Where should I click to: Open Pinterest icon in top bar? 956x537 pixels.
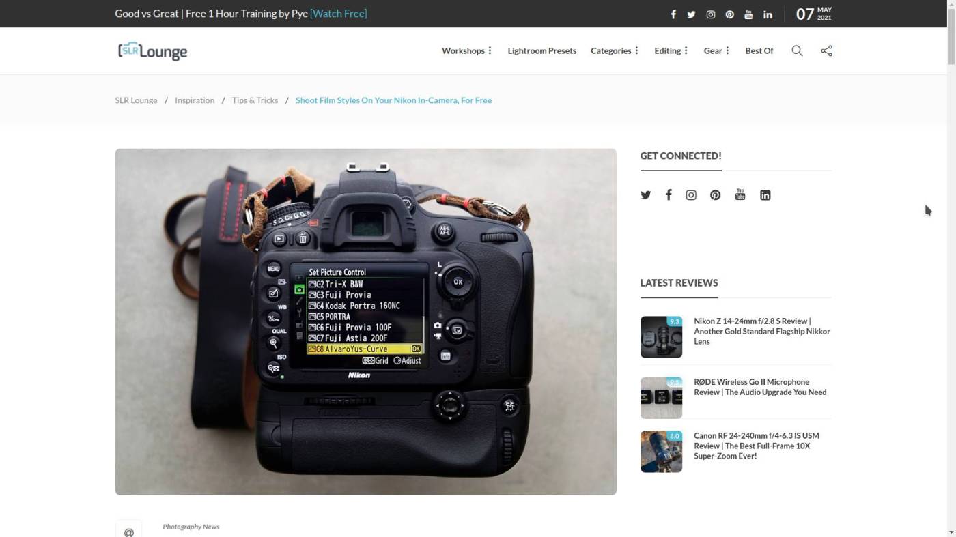729,14
